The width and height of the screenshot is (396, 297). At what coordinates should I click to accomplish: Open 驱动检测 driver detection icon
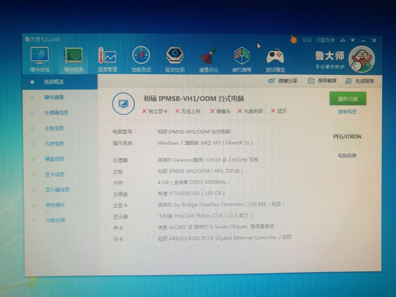[x=175, y=60]
